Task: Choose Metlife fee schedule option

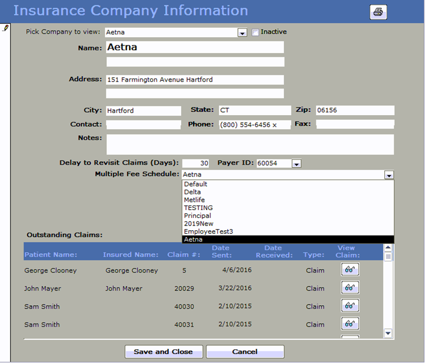Action: coord(194,200)
